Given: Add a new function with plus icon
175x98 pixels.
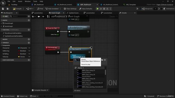Looking at the screenshot, I should coord(29,30).
